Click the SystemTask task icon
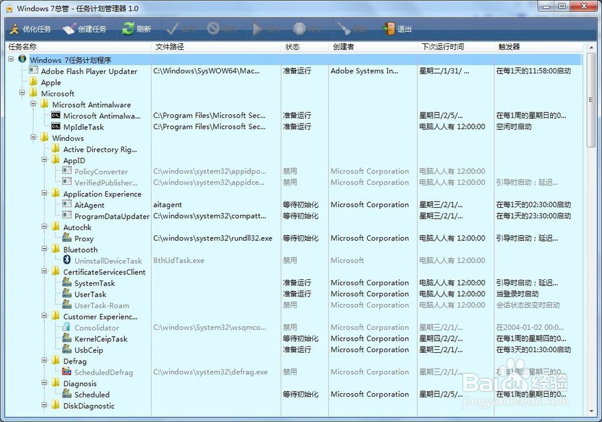 coord(67,282)
